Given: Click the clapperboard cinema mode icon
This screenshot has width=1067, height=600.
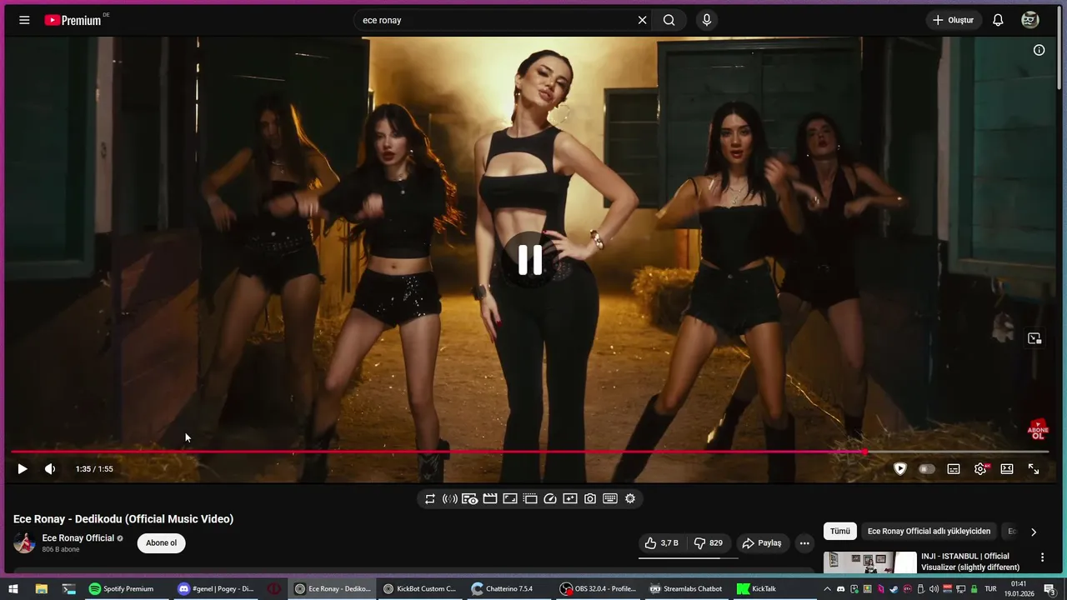Looking at the screenshot, I should click(x=490, y=498).
